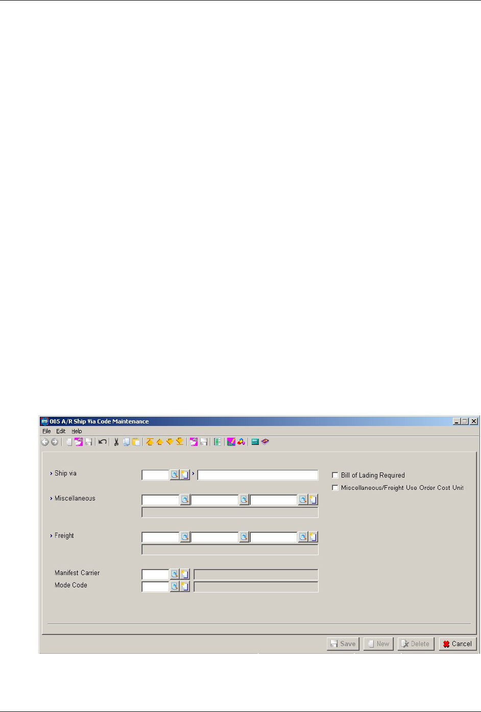Click the pencil color-edit toolbar icon

(231, 442)
